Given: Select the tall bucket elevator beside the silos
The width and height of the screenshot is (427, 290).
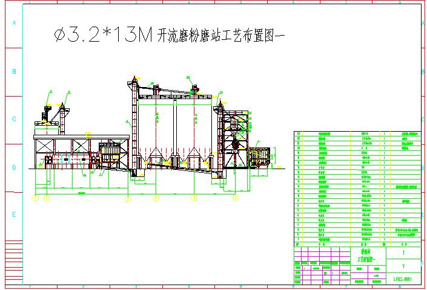Looking at the screenshot, I should [x=134, y=126].
